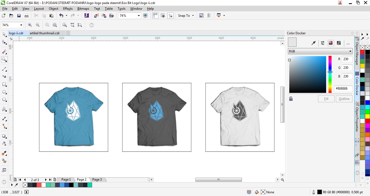Toggle the Show Guidelines button
The height and width of the screenshot is (196, 370).
coord(170,16)
